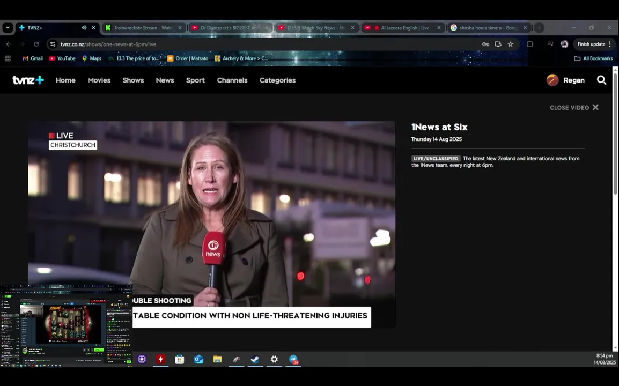Open the Archery & More bookmark
The width and height of the screenshot is (619, 386).
click(241, 58)
